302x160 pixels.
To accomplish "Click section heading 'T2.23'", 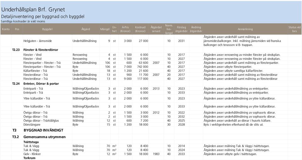I will click(16, 50).
